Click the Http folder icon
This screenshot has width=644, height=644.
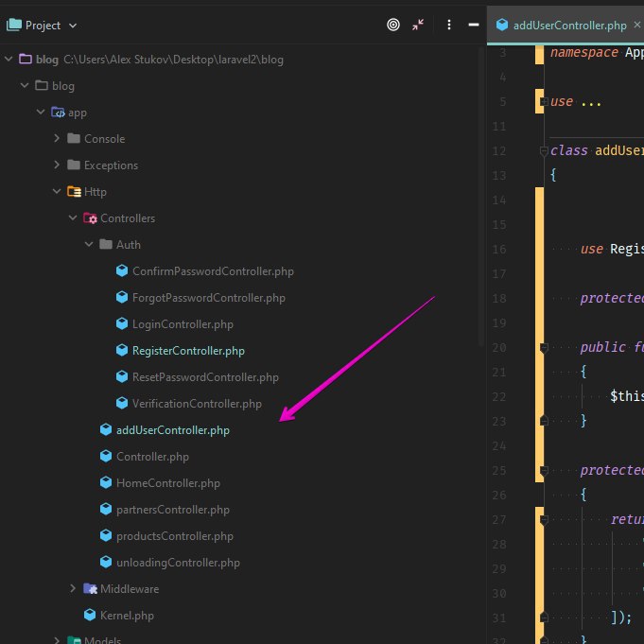point(74,191)
